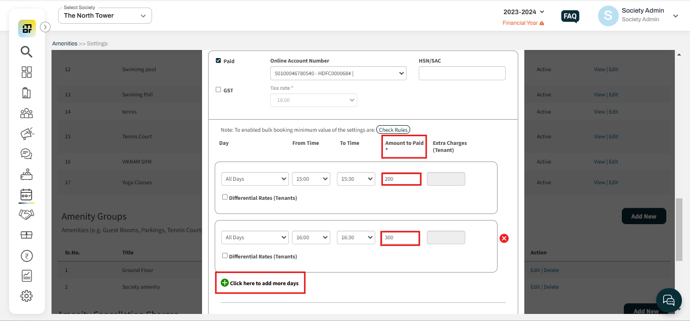The image size is (690, 321).
Task: Open the 15:00 From Time dropdown
Action: pyautogui.click(x=311, y=179)
